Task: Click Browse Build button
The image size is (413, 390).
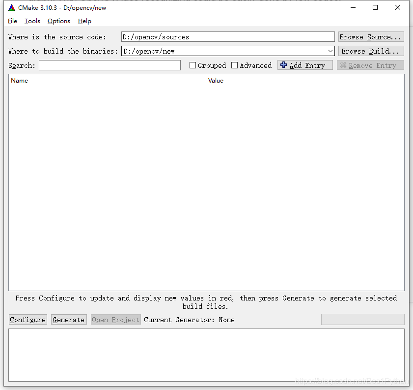Action: click(x=371, y=51)
